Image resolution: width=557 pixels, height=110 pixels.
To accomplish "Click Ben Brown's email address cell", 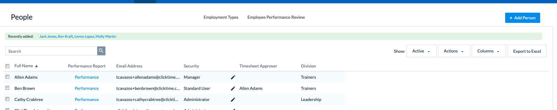I will click(x=148, y=88).
